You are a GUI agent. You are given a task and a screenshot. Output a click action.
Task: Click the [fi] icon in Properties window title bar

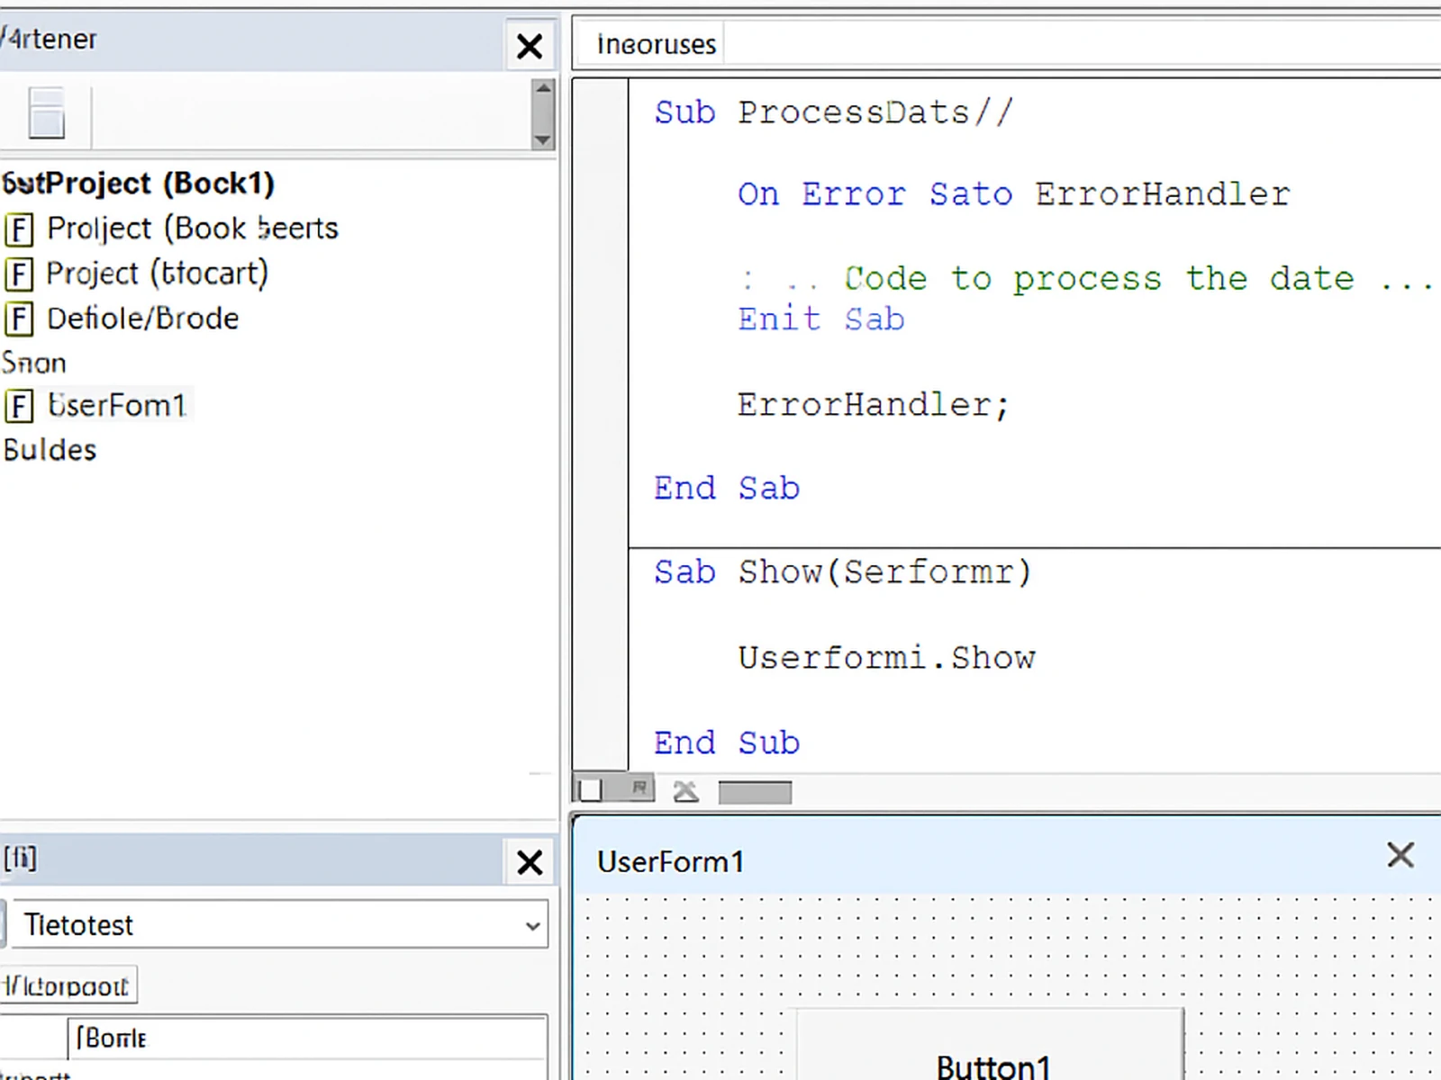[x=20, y=859]
